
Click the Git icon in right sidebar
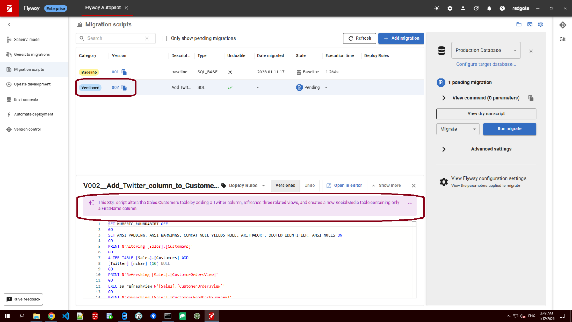[562, 25]
